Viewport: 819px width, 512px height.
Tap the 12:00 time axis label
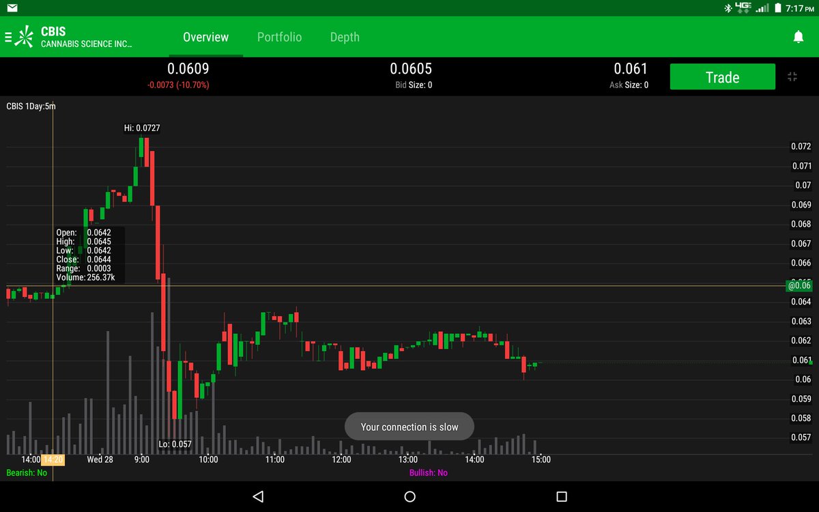point(341,459)
